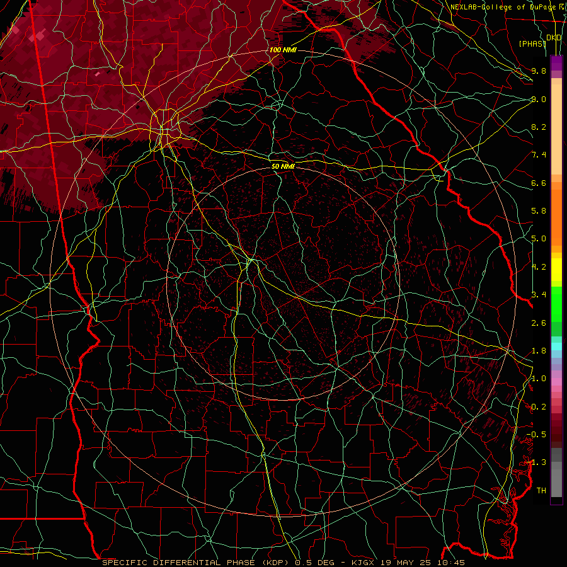Pick the yellow segment of the color bar
Viewport: 567px width, 567px height.
tap(556, 270)
